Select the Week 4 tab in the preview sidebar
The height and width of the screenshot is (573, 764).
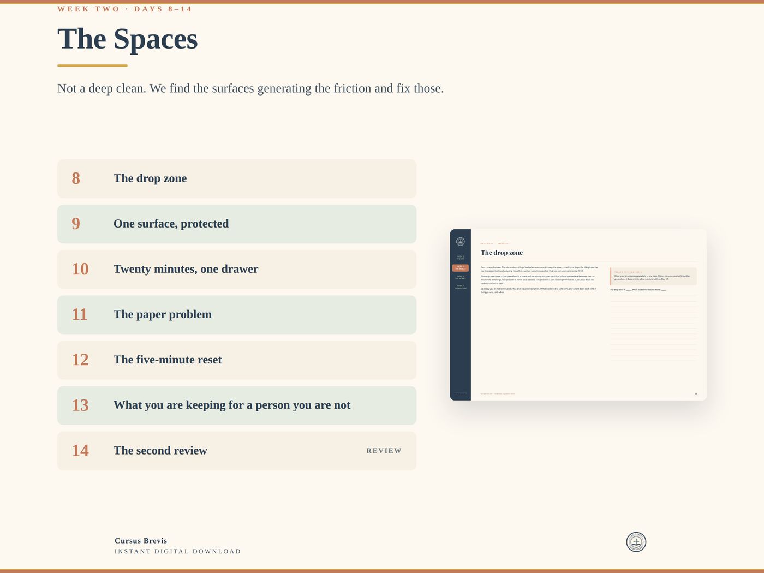click(461, 287)
